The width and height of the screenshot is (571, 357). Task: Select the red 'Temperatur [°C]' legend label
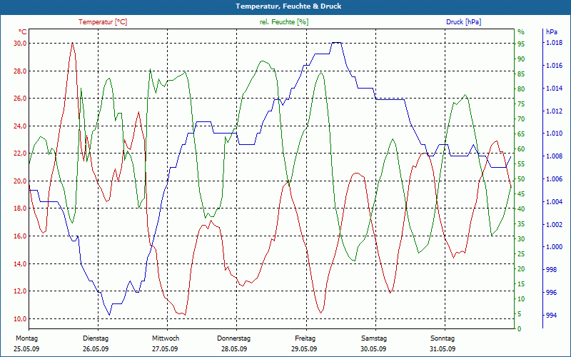pyautogui.click(x=103, y=22)
